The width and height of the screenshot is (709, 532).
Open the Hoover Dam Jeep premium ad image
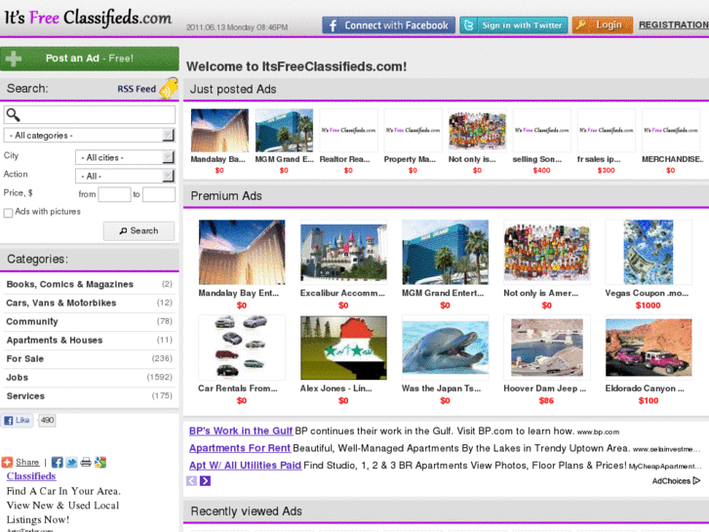pyautogui.click(x=547, y=348)
